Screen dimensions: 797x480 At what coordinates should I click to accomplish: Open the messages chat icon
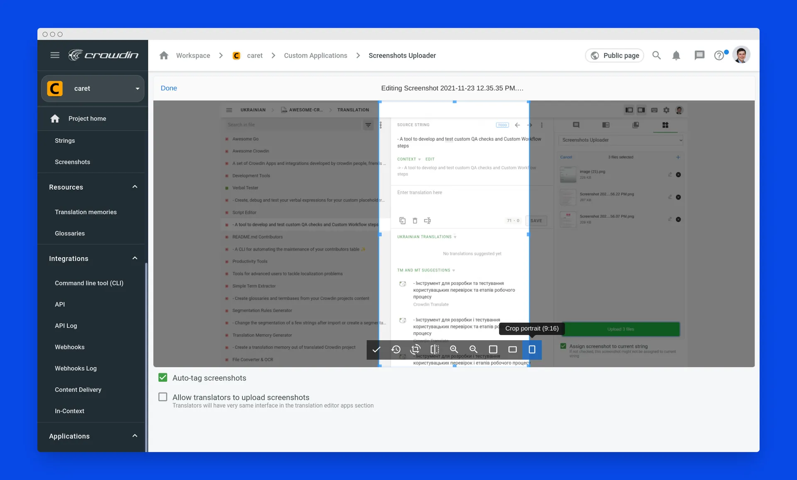(699, 55)
